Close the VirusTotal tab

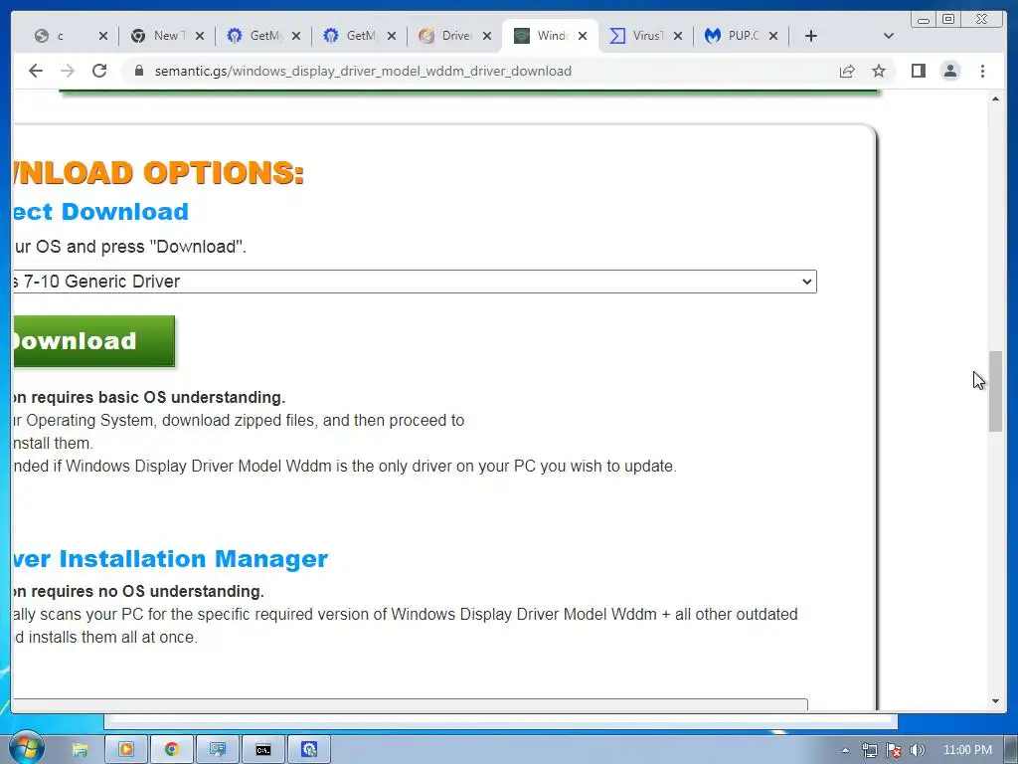(x=678, y=36)
